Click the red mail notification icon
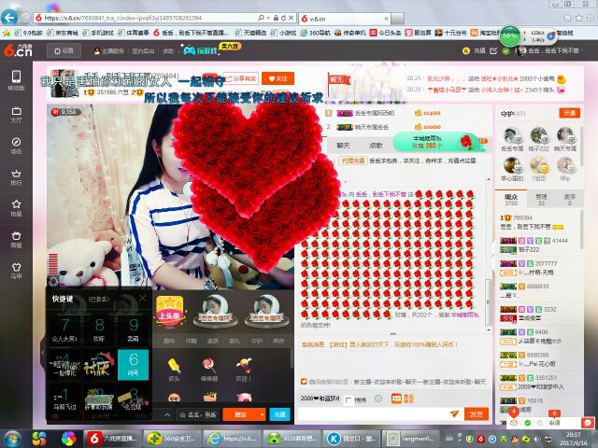 [514, 423]
